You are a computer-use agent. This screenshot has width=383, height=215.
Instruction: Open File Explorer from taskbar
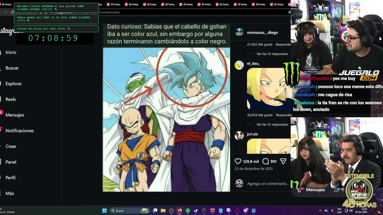click(x=163, y=211)
